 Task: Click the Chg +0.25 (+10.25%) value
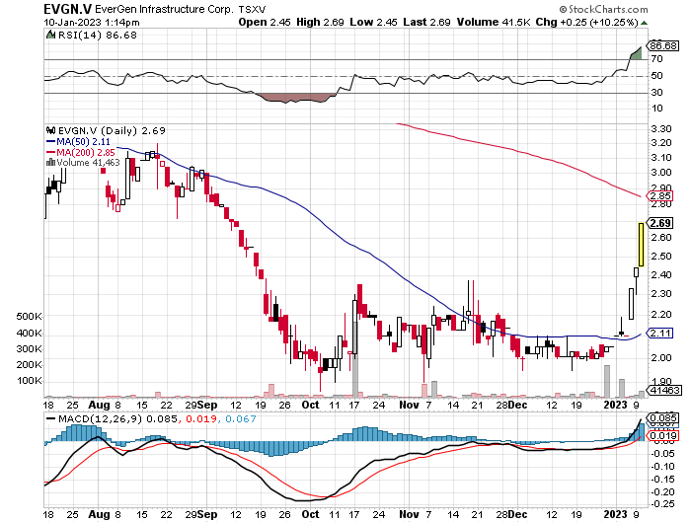point(587,22)
